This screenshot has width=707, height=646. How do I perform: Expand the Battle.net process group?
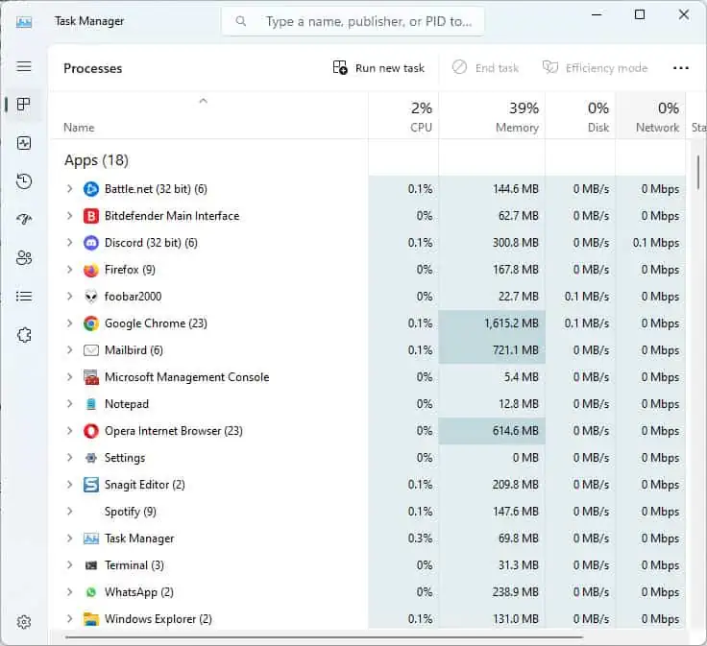[69, 189]
